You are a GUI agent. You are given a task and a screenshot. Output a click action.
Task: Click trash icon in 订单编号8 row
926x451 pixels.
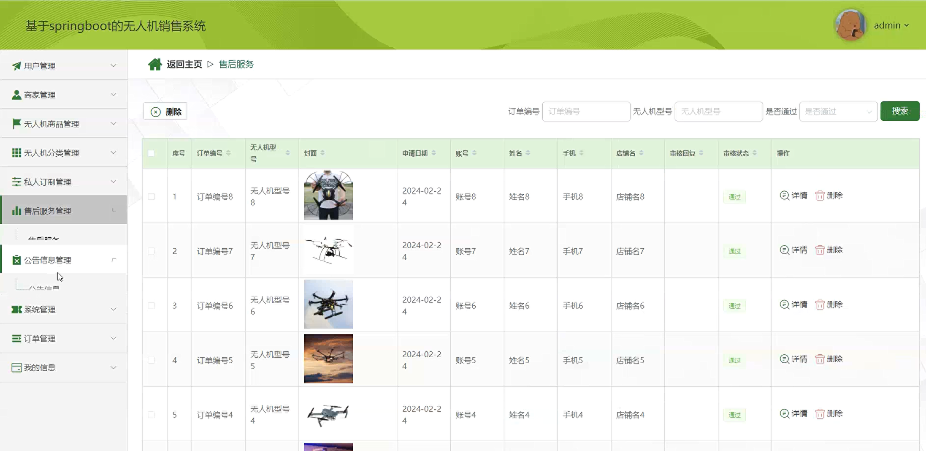pos(820,196)
